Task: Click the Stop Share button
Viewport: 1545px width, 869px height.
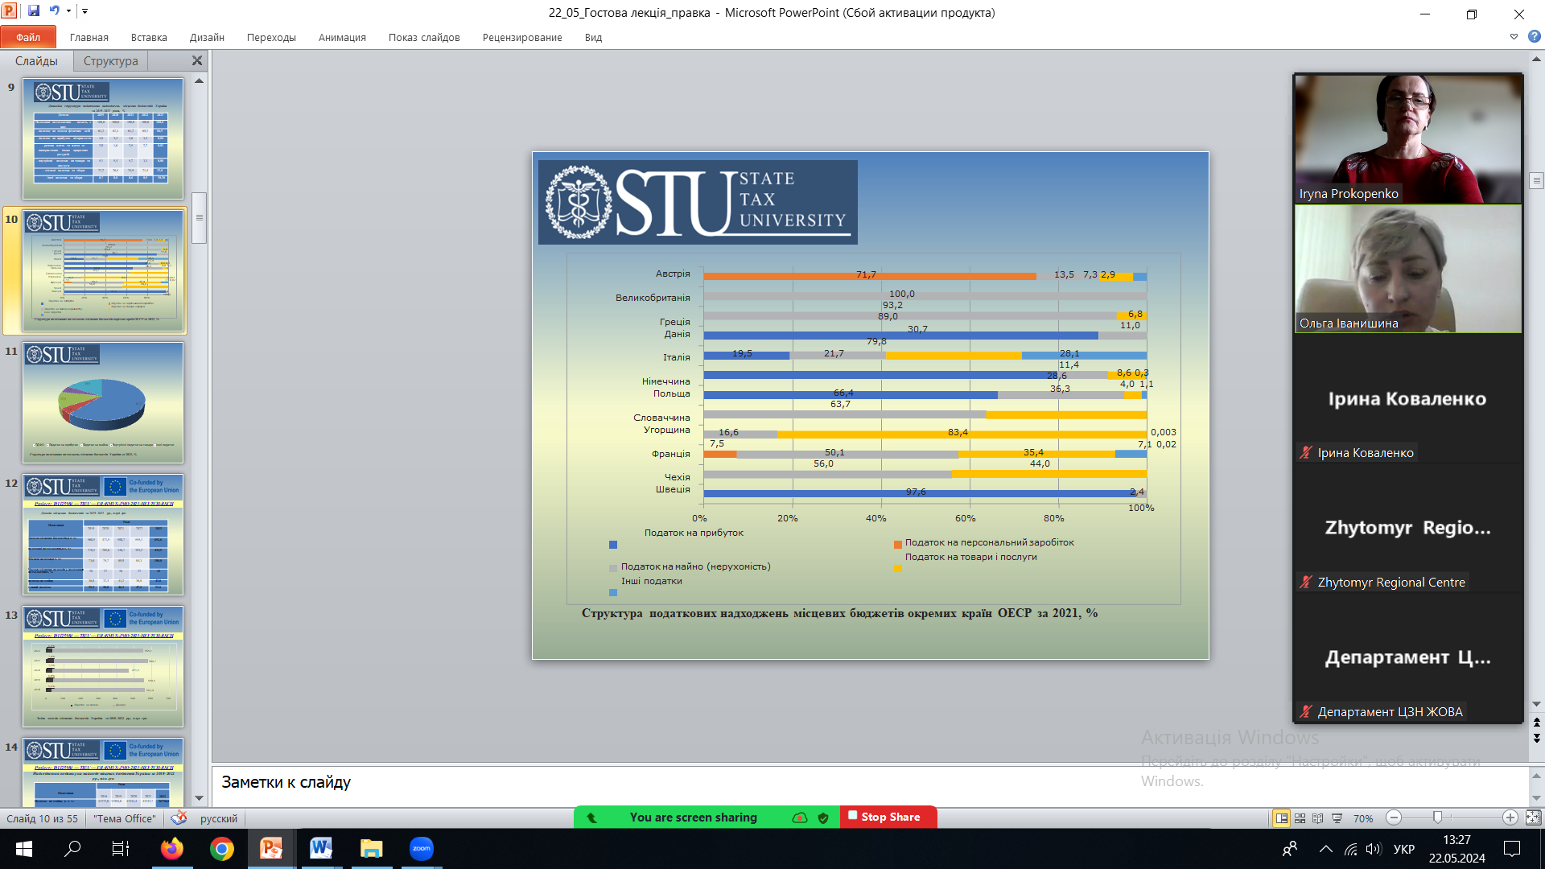Action: click(888, 817)
